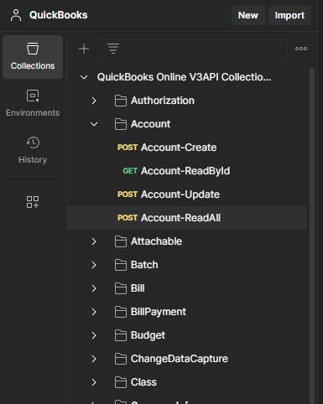The width and height of the screenshot is (323, 404).
Task: Select the BillPayment folder label
Action: tap(159, 312)
